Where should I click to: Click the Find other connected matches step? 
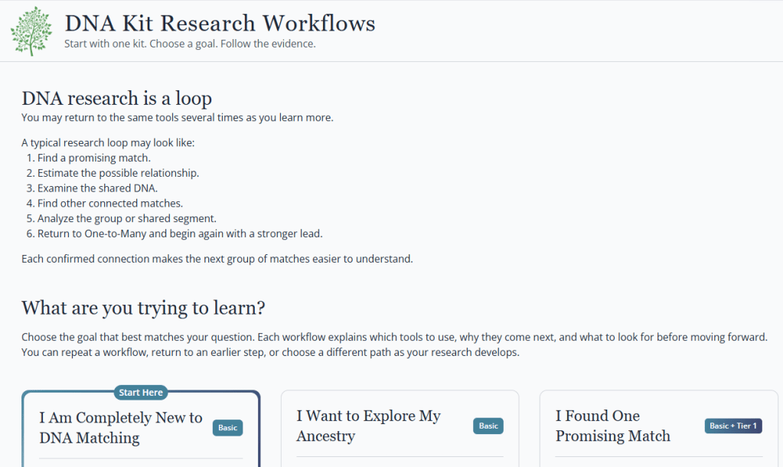pos(110,204)
